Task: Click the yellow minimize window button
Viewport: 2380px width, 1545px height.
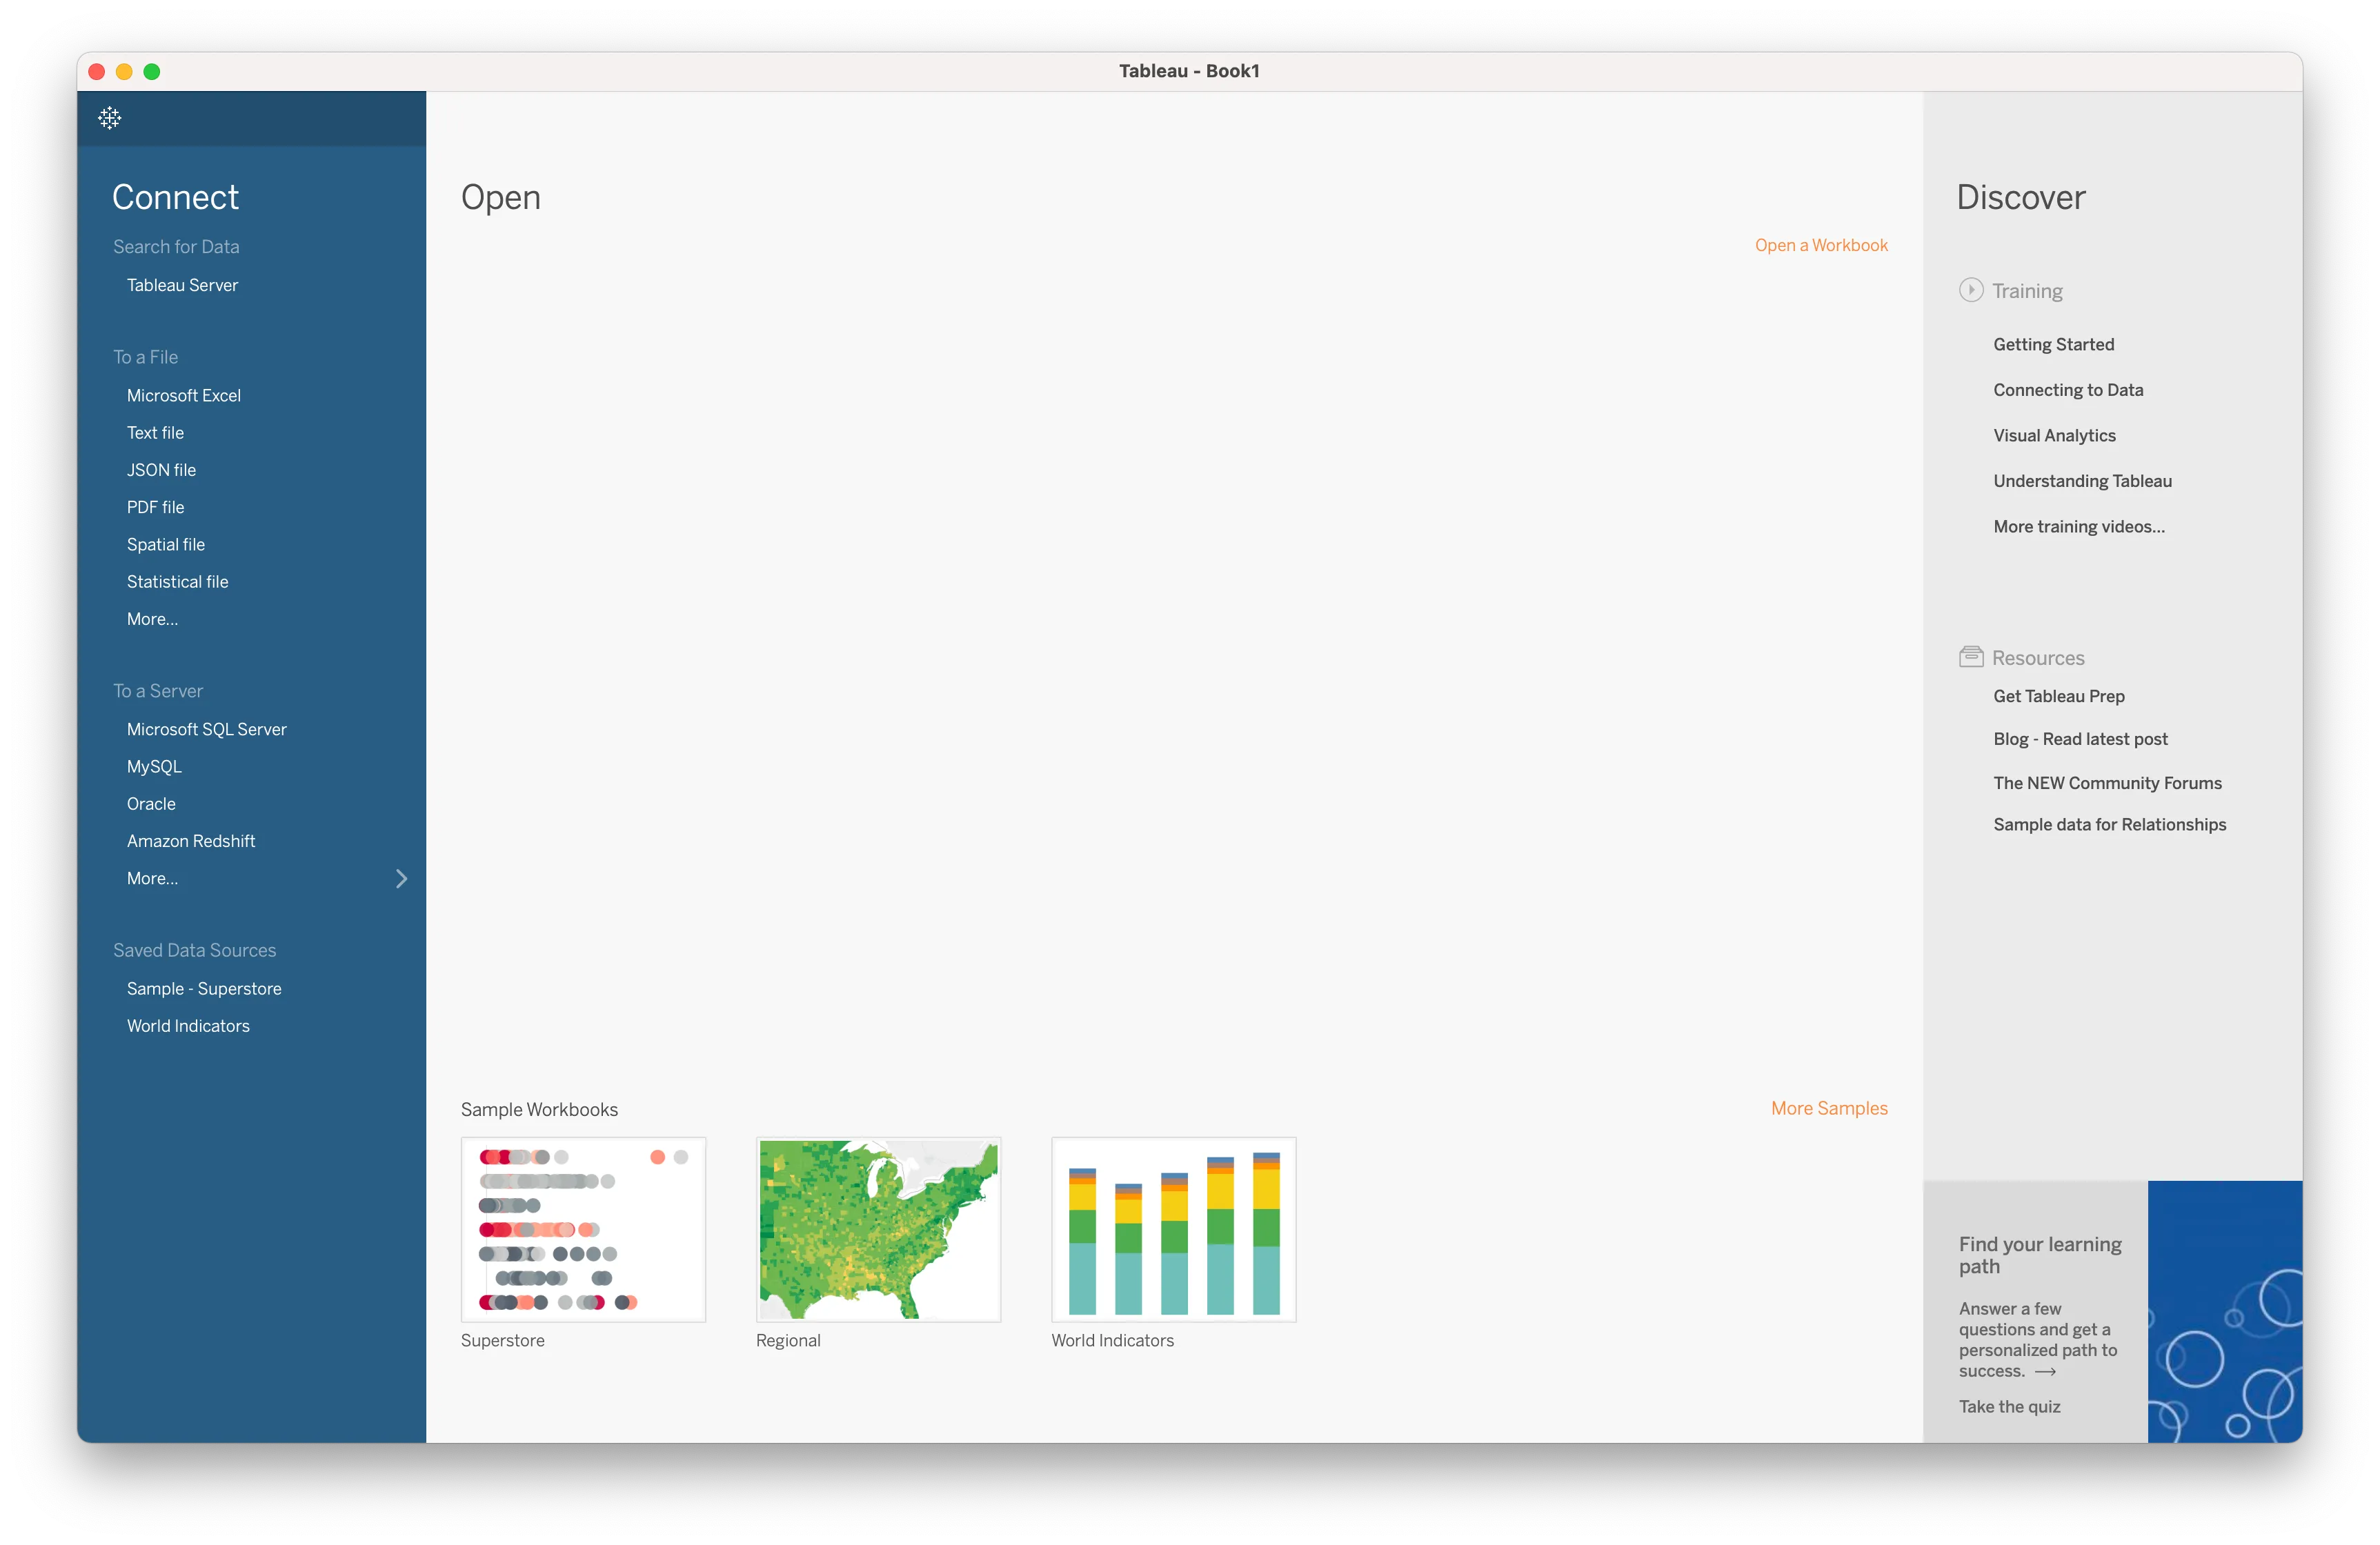Action: click(124, 71)
